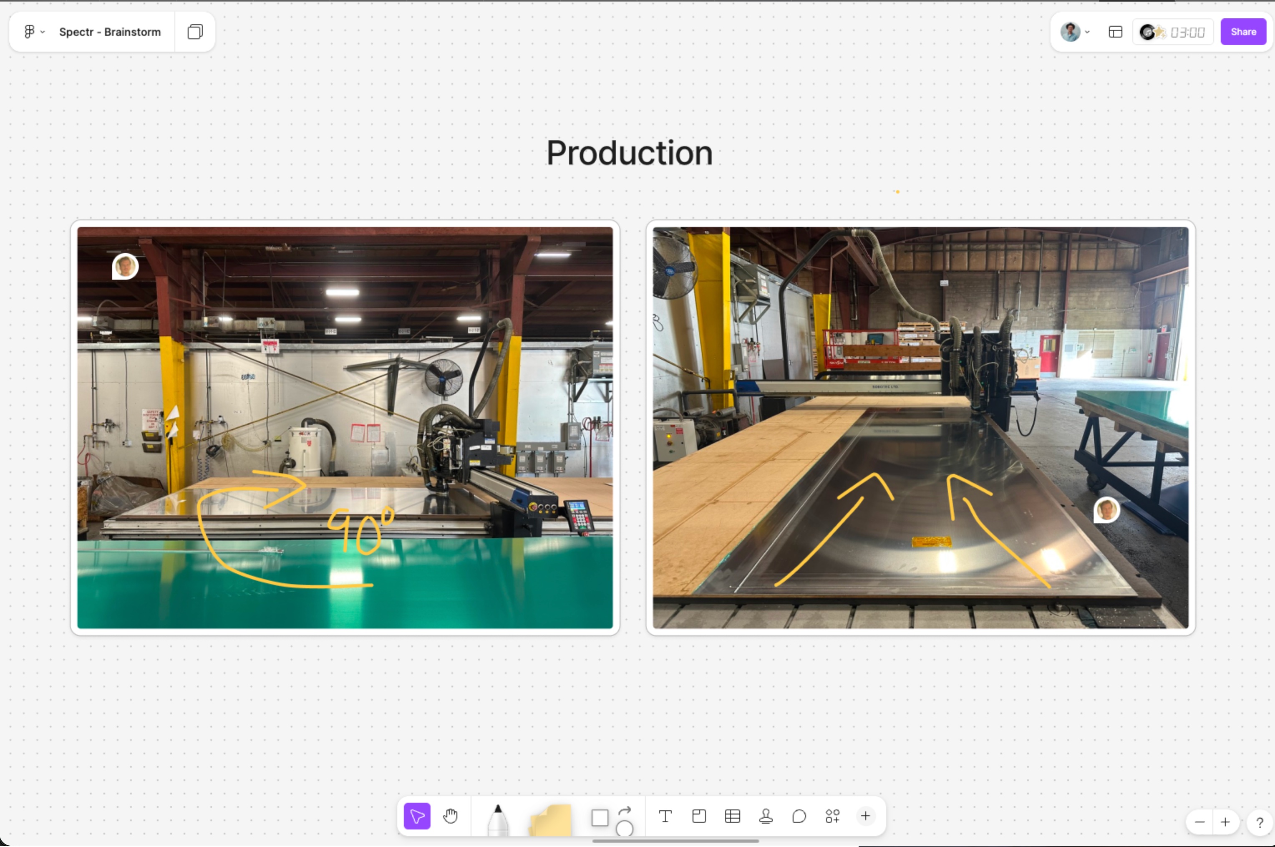
Task: Toggle the minimize UI layout icon
Action: point(1115,32)
